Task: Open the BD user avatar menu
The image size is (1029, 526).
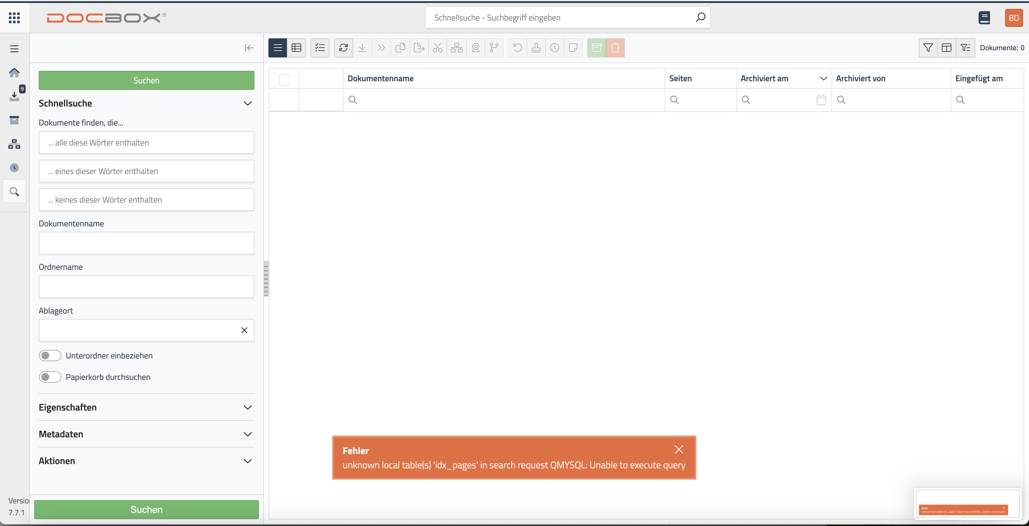Action: point(1014,18)
